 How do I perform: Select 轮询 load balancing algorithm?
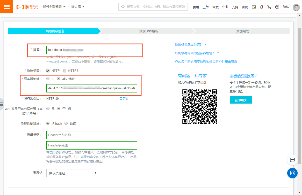(x=66, y=123)
